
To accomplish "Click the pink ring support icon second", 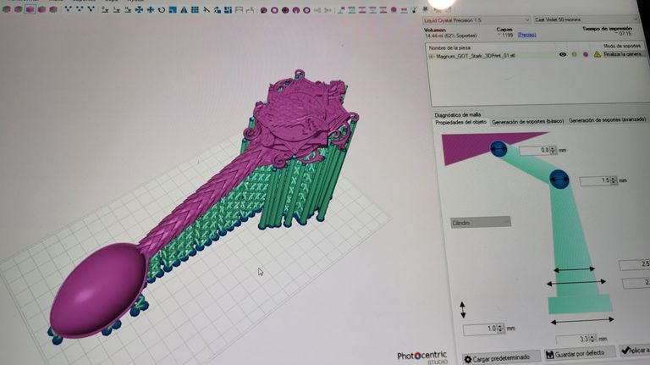I will pos(274,10).
